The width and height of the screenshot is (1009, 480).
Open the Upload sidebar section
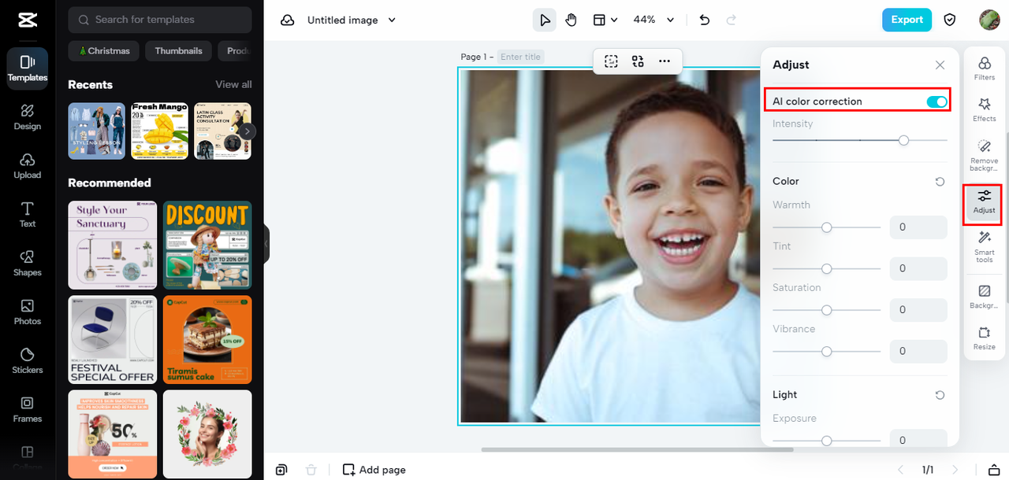click(x=28, y=166)
